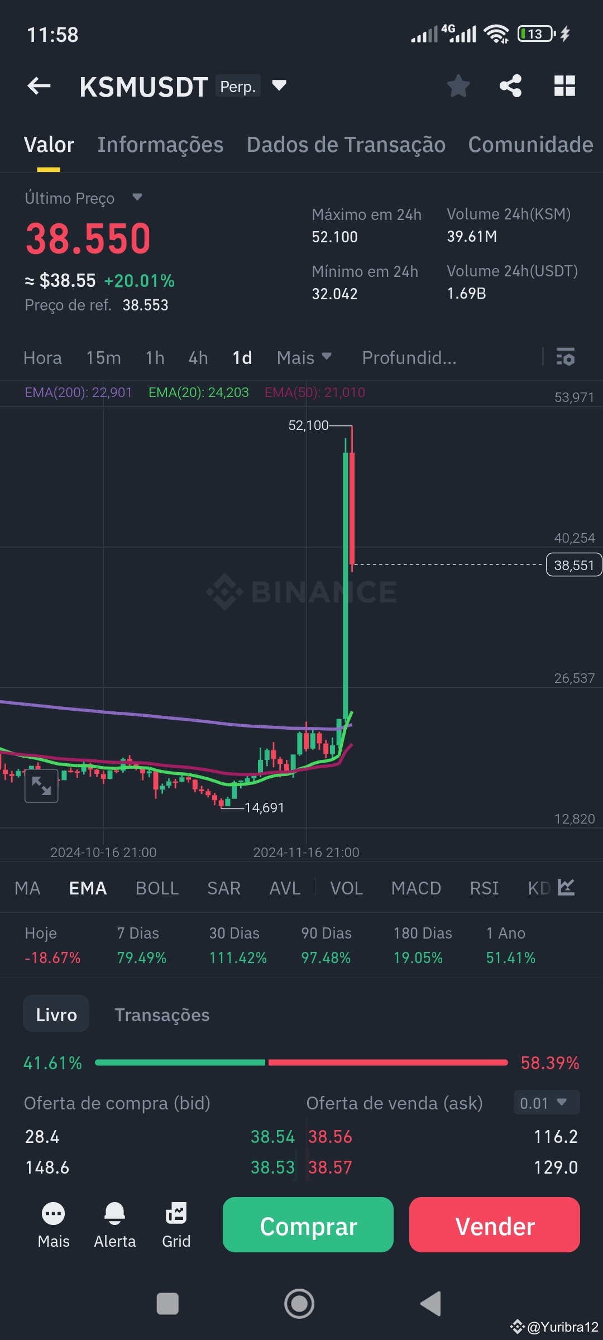Tap the EMA(200) legend value
The image size is (603, 1340).
click(x=78, y=392)
